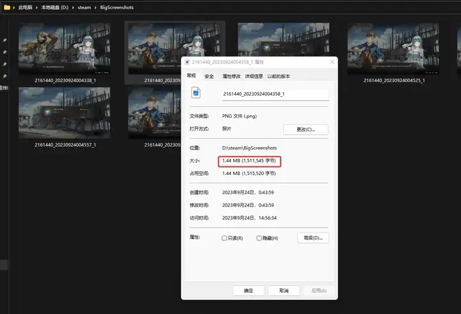Image resolution: width=461 pixels, height=314 pixels.
Task: Click the 取消 button
Action: pos(284,290)
